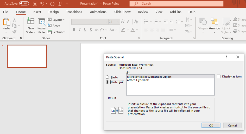
Task: Open Font dialog launcher
Action: point(139,38)
